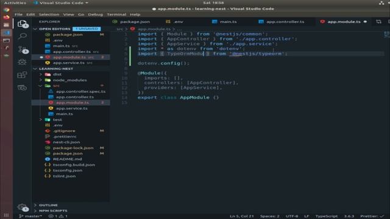
Task: Click the VS Code icon in Ubuntu dock
Action: (x=6, y=32)
